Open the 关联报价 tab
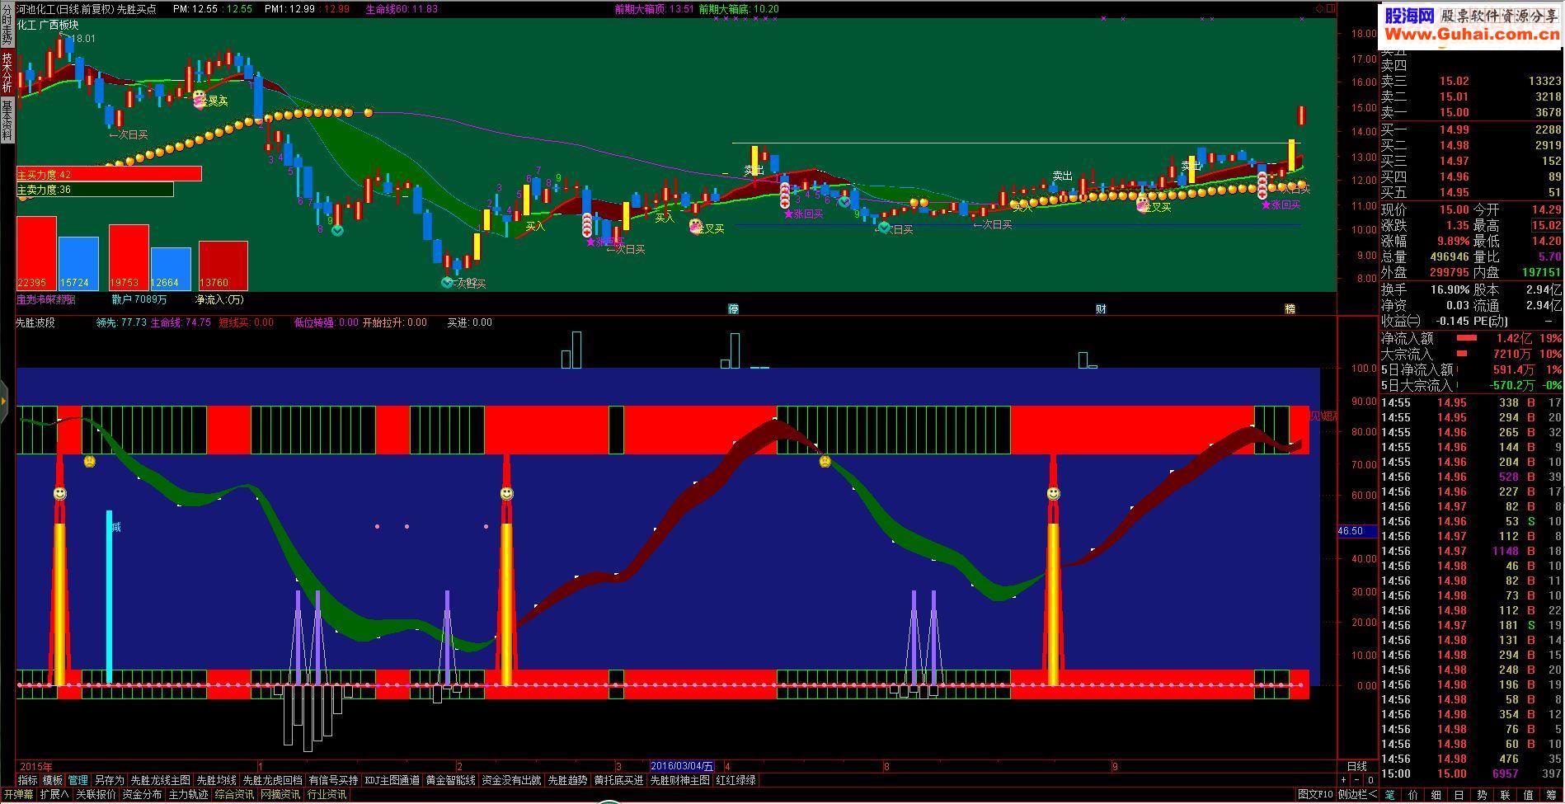 [96, 795]
